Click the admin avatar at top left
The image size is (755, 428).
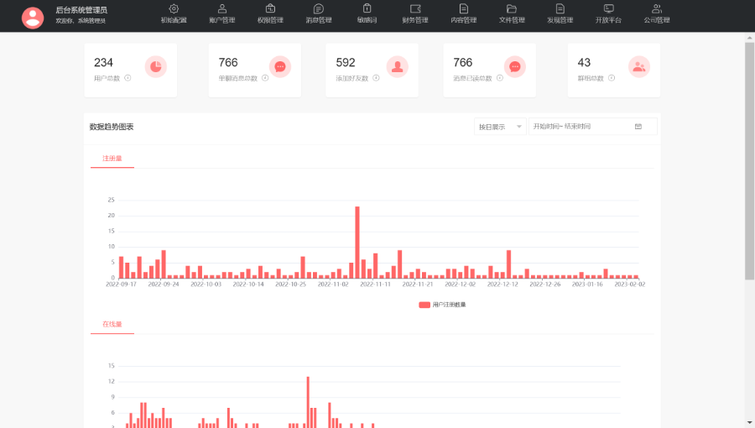(x=33, y=18)
